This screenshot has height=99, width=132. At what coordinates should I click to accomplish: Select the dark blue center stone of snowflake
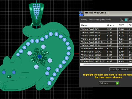click(x=40, y=57)
